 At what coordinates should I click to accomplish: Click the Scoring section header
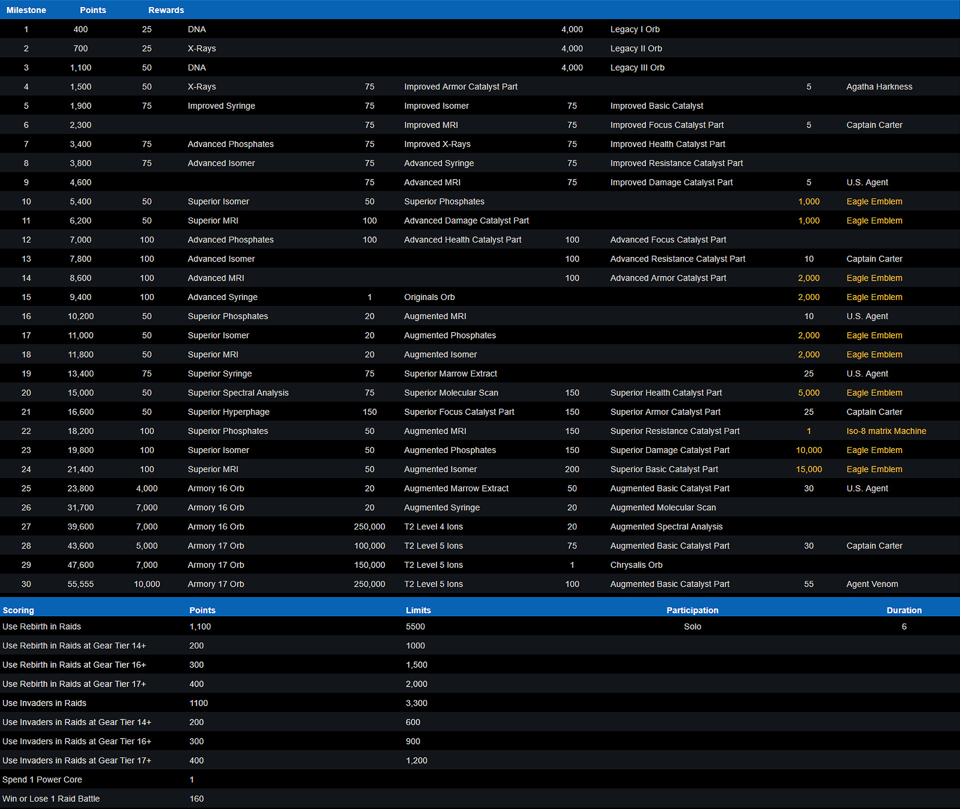(x=18, y=610)
